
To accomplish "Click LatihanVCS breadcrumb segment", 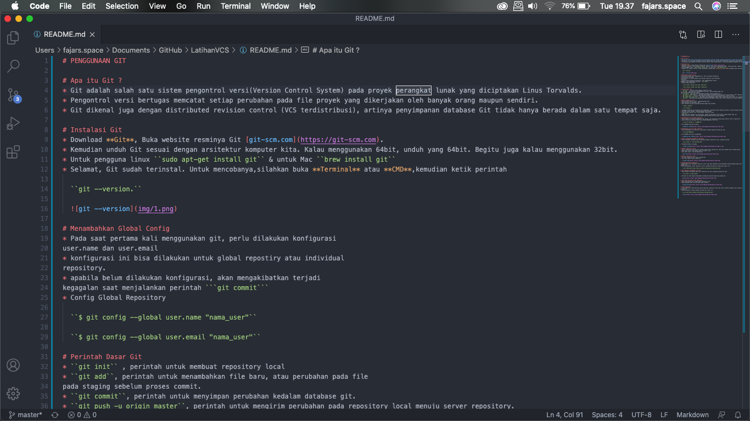I will [210, 50].
